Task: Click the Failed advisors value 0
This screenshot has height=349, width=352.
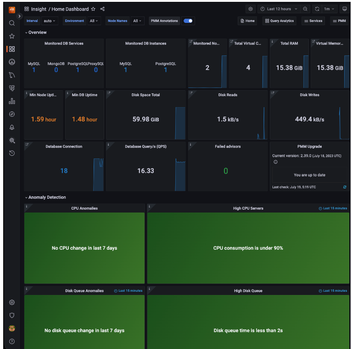Action: [x=226, y=171]
